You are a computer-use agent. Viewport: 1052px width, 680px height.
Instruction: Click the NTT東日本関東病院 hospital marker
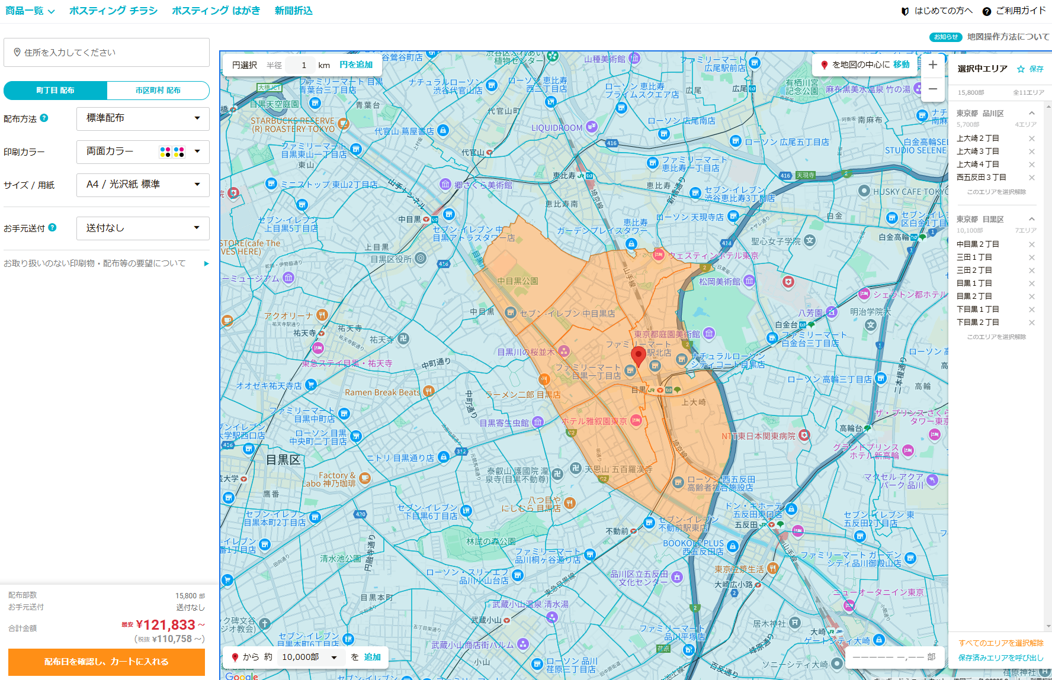[x=804, y=436]
